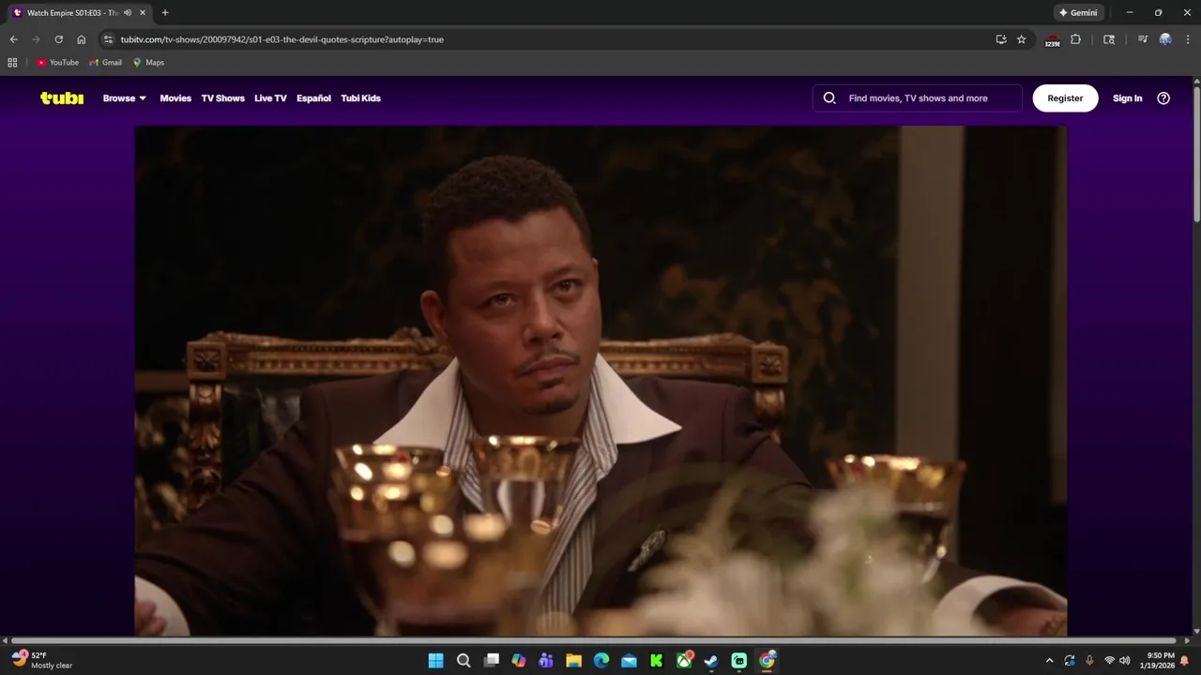The width and height of the screenshot is (1201, 675).
Task: Click the Tubi logo
Action: coord(62,97)
